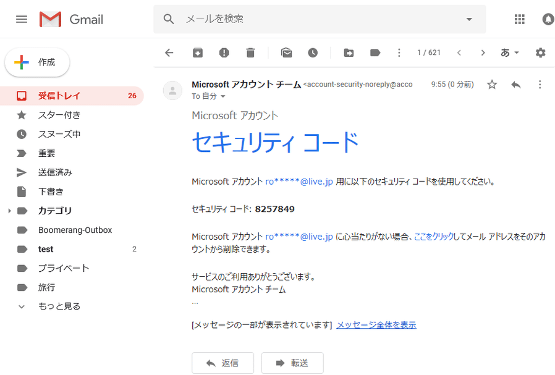555x375 pixels.
Task: Click security code 8257849
Action: 274,209
